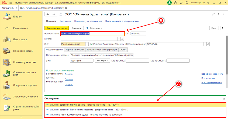This screenshot has height=119, width=228.
Task: Create a Банковский счет via Создать
Action: point(69,74)
